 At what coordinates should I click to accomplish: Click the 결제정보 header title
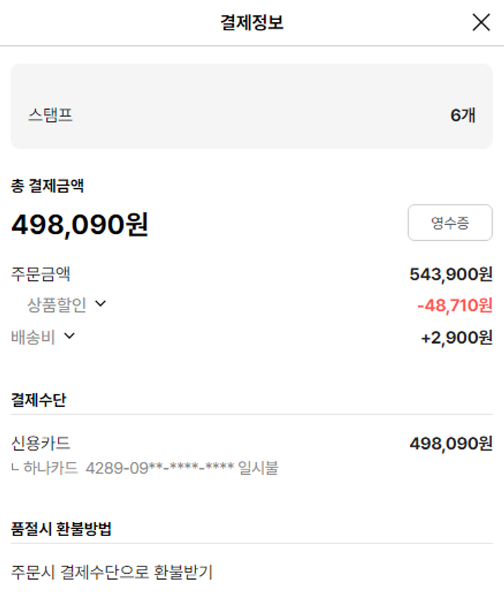click(x=252, y=23)
